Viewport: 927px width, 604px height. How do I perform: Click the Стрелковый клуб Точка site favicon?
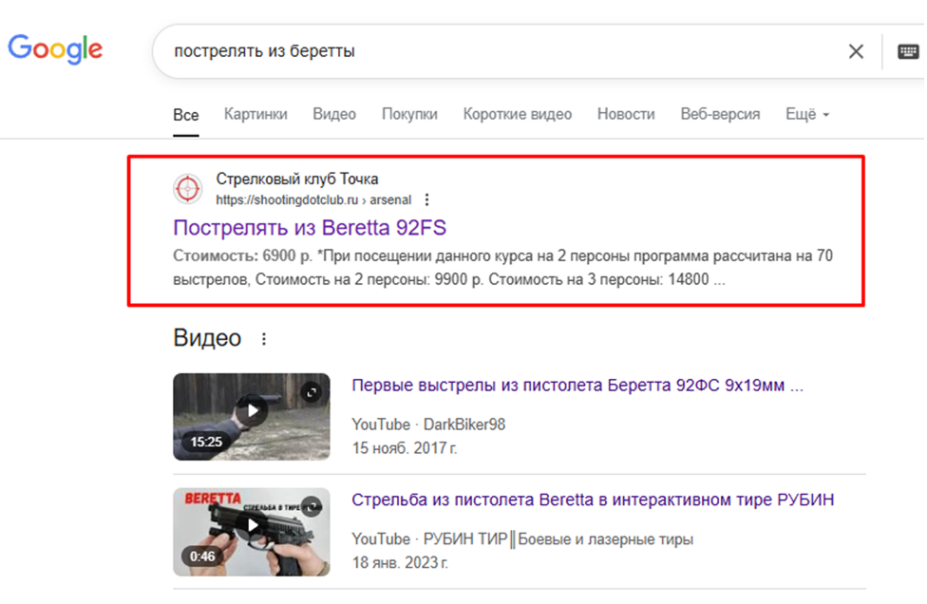pos(188,189)
